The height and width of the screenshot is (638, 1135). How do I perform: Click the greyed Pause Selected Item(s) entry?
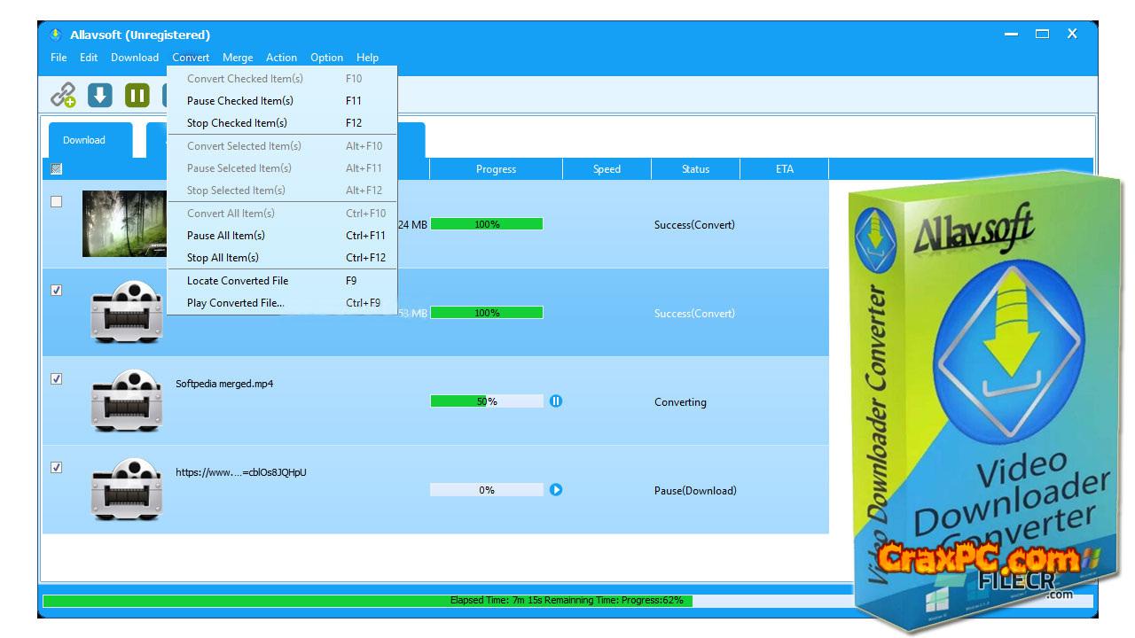click(282, 168)
